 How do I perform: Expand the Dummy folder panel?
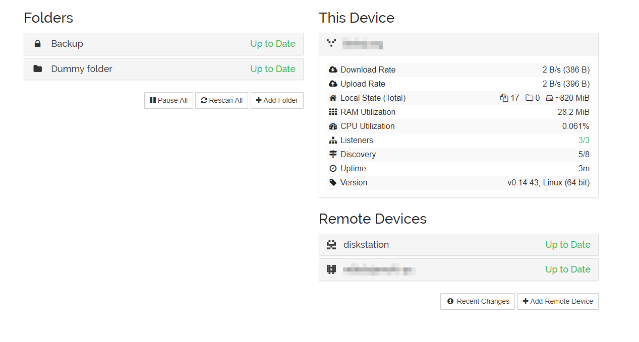coord(163,69)
